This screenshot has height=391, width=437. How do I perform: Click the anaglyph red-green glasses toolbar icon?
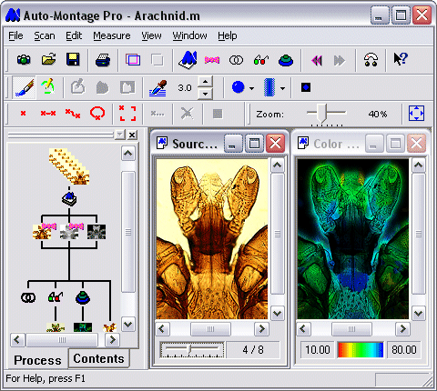pyautogui.click(x=261, y=59)
